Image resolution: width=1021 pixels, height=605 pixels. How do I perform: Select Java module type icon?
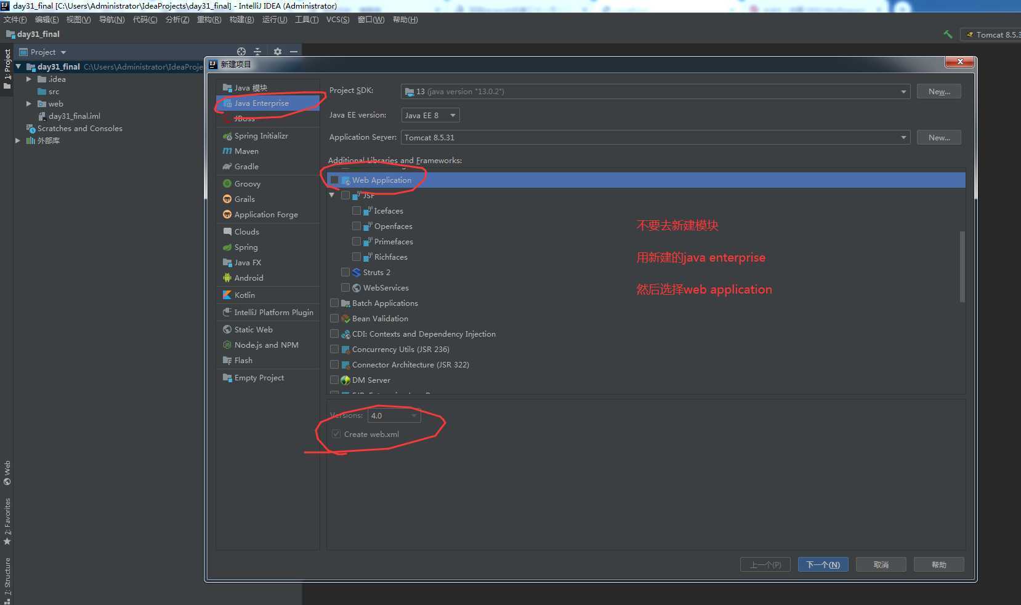pos(227,87)
